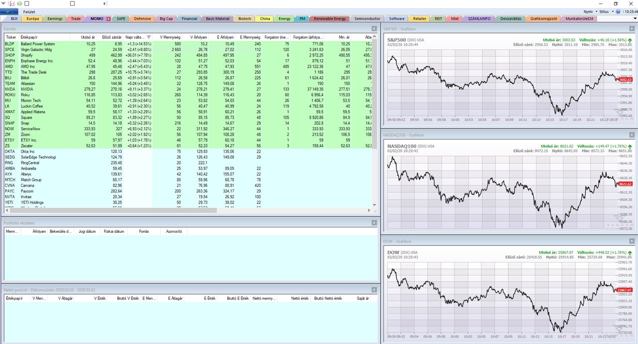Image resolution: width=638 pixels, height=344 pixels.
Task: Close the Kerinfo panel
Action: pos(374,29)
